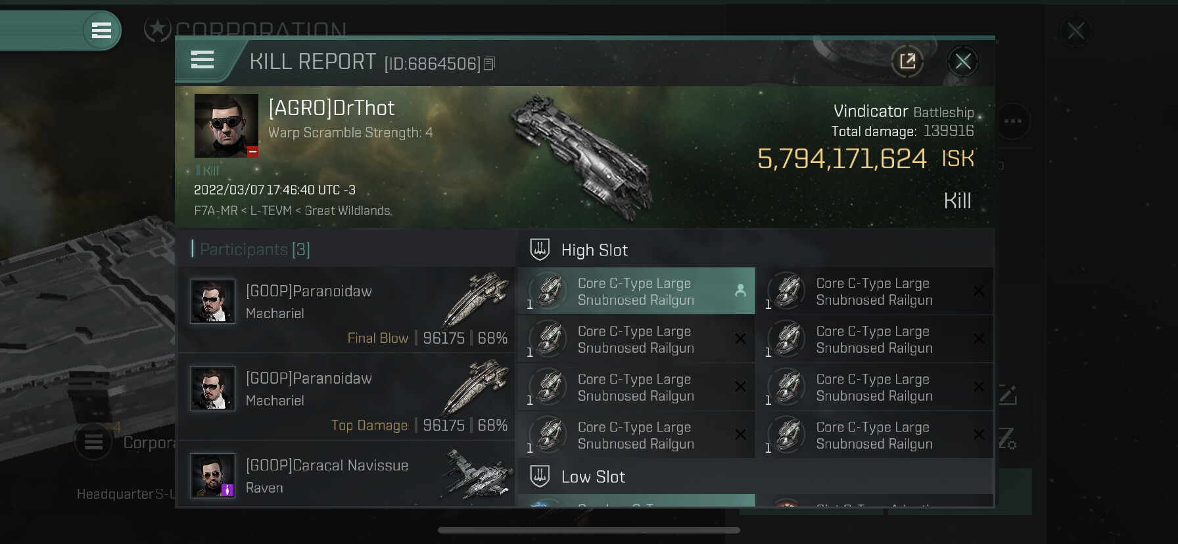This screenshot has height=544, width=1178.
Task: Click the Vindicator battleship image
Action: [582, 158]
